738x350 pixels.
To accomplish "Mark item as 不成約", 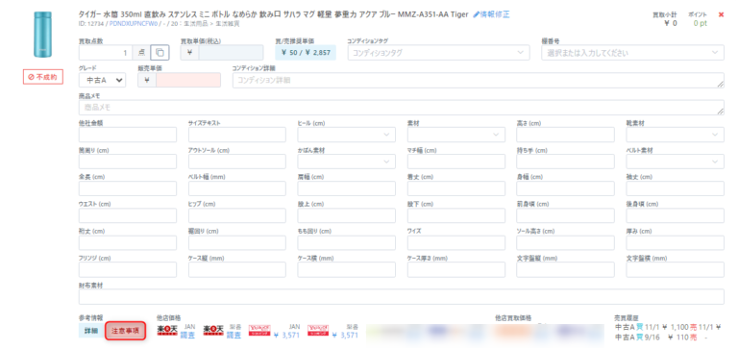I will (43, 77).
